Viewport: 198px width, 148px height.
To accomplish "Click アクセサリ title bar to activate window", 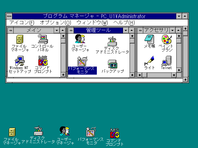I will 156,30.
